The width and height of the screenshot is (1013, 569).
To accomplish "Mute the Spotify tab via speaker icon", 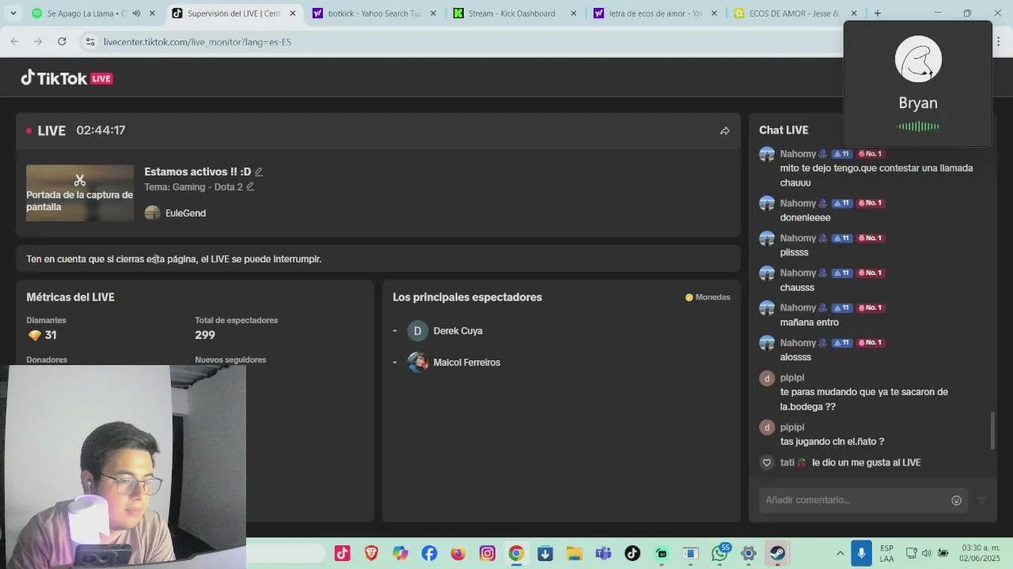I will 136,13.
